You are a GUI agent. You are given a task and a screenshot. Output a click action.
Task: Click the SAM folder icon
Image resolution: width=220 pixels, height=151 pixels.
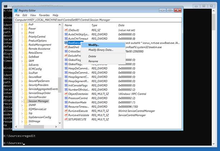(26, 61)
